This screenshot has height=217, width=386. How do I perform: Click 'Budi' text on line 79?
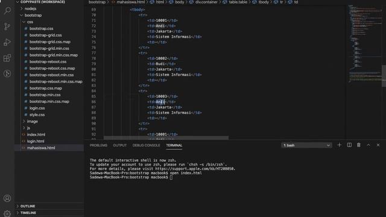160,64
